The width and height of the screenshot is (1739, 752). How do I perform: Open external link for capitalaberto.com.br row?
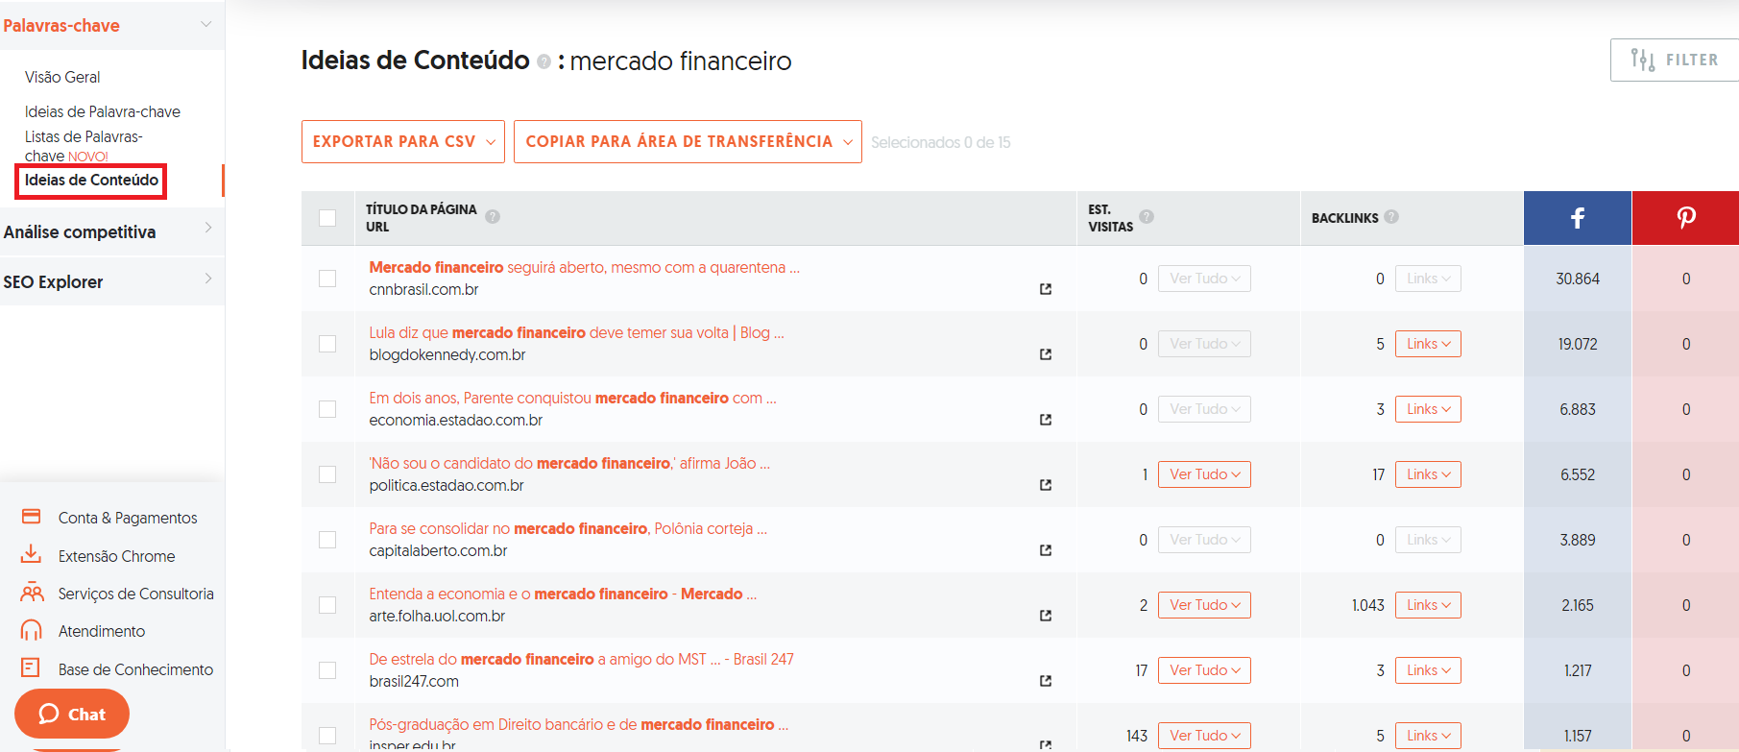point(1046,550)
